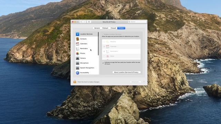
Task: Click the Security & Privacy window title
Action: coord(109,22)
